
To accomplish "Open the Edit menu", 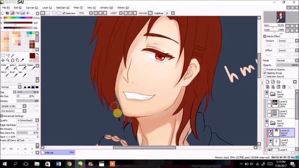I will [18, 7].
